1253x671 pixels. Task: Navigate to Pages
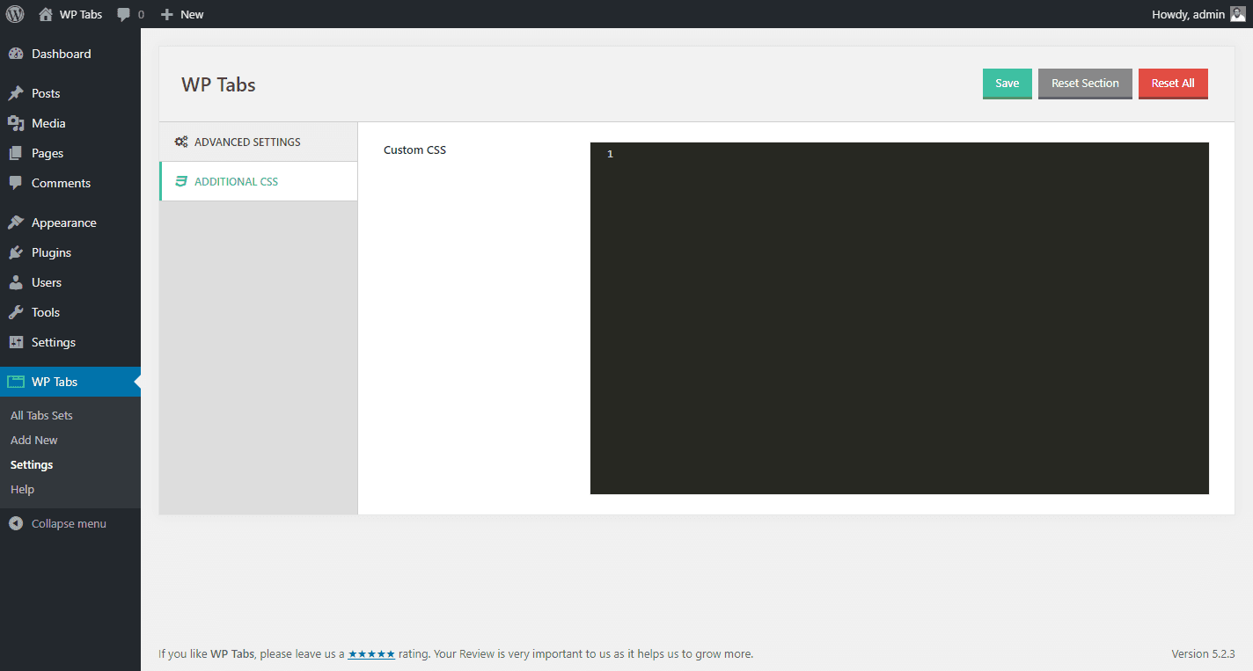pyautogui.click(x=70, y=153)
